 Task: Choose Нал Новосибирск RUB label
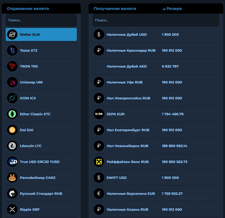click(127, 146)
